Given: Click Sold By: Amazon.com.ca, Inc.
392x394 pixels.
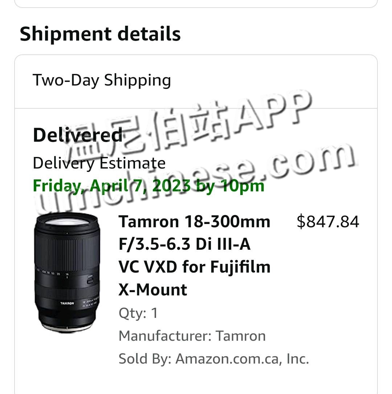Looking at the screenshot, I should [214, 359].
